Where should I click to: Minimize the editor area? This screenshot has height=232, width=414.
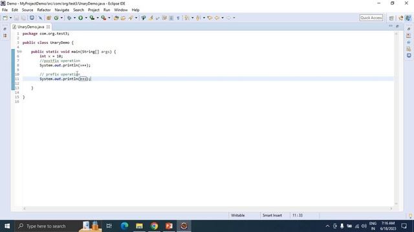tap(391, 26)
